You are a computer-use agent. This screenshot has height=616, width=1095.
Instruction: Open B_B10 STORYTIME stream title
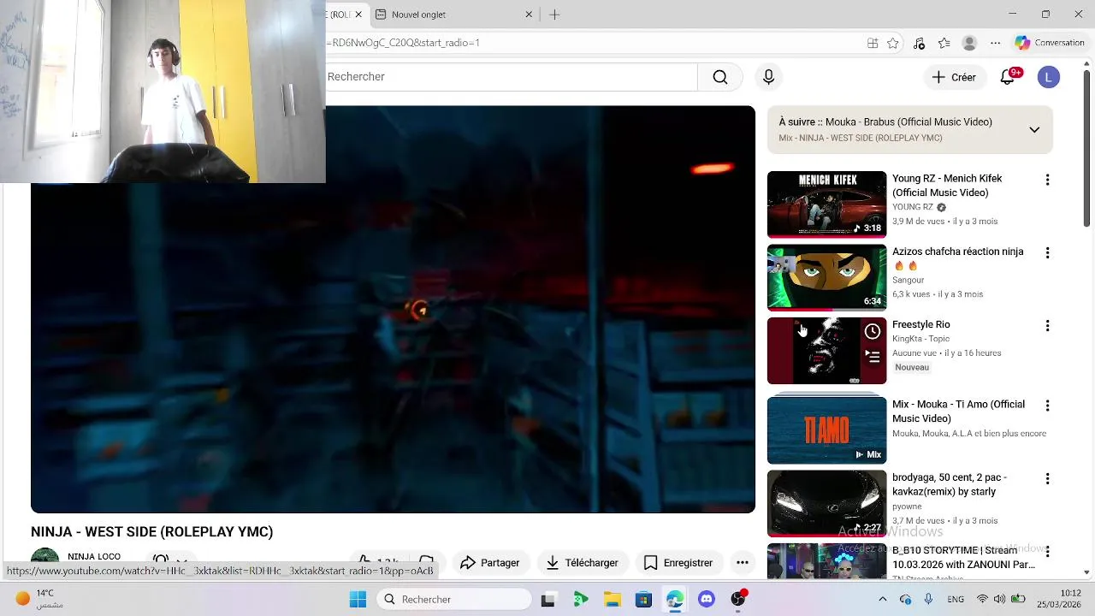tap(963, 557)
